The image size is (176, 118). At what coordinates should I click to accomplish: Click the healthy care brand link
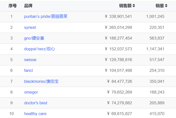(x=35, y=113)
